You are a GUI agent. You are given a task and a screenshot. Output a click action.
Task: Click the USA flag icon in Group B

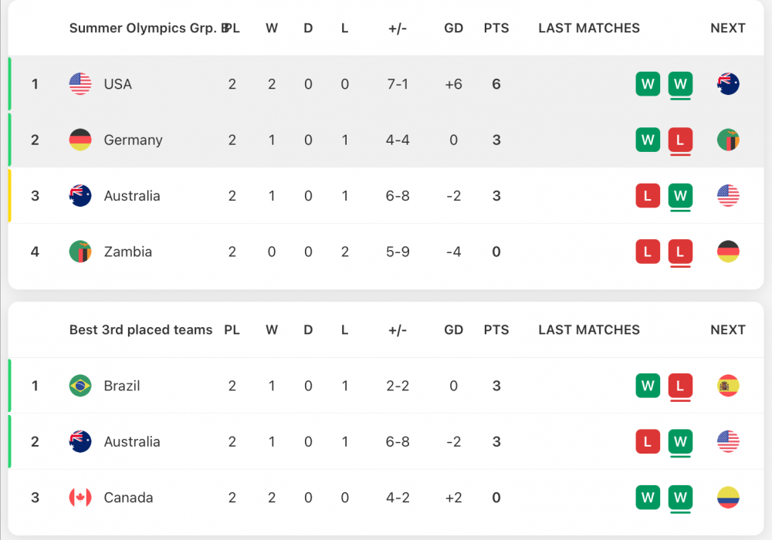click(80, 84)
